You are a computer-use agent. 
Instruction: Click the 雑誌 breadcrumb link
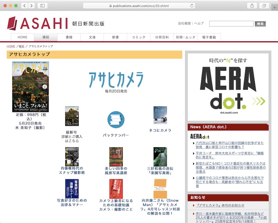click(x=22, y=46)
